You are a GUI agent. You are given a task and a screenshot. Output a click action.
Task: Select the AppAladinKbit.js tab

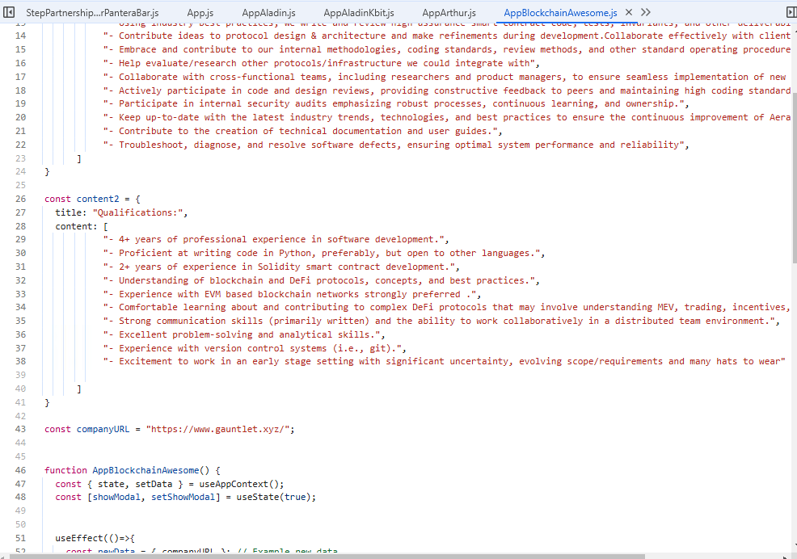coord(359,14)
